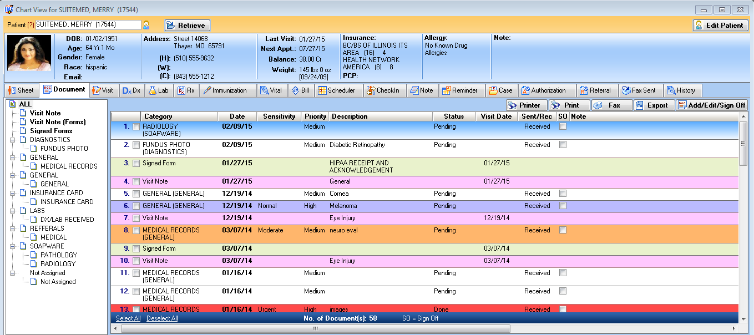Open the Vital signs tab
Viewport: 754px width, 335px height.
(272, 90)
